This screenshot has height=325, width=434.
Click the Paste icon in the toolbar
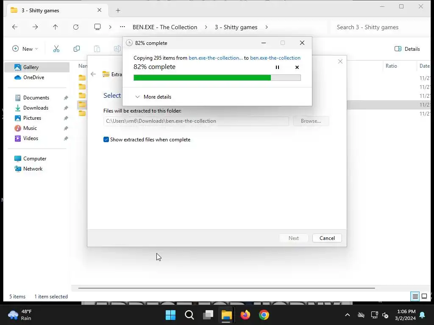pyautogui.click(x=97, y=49)
